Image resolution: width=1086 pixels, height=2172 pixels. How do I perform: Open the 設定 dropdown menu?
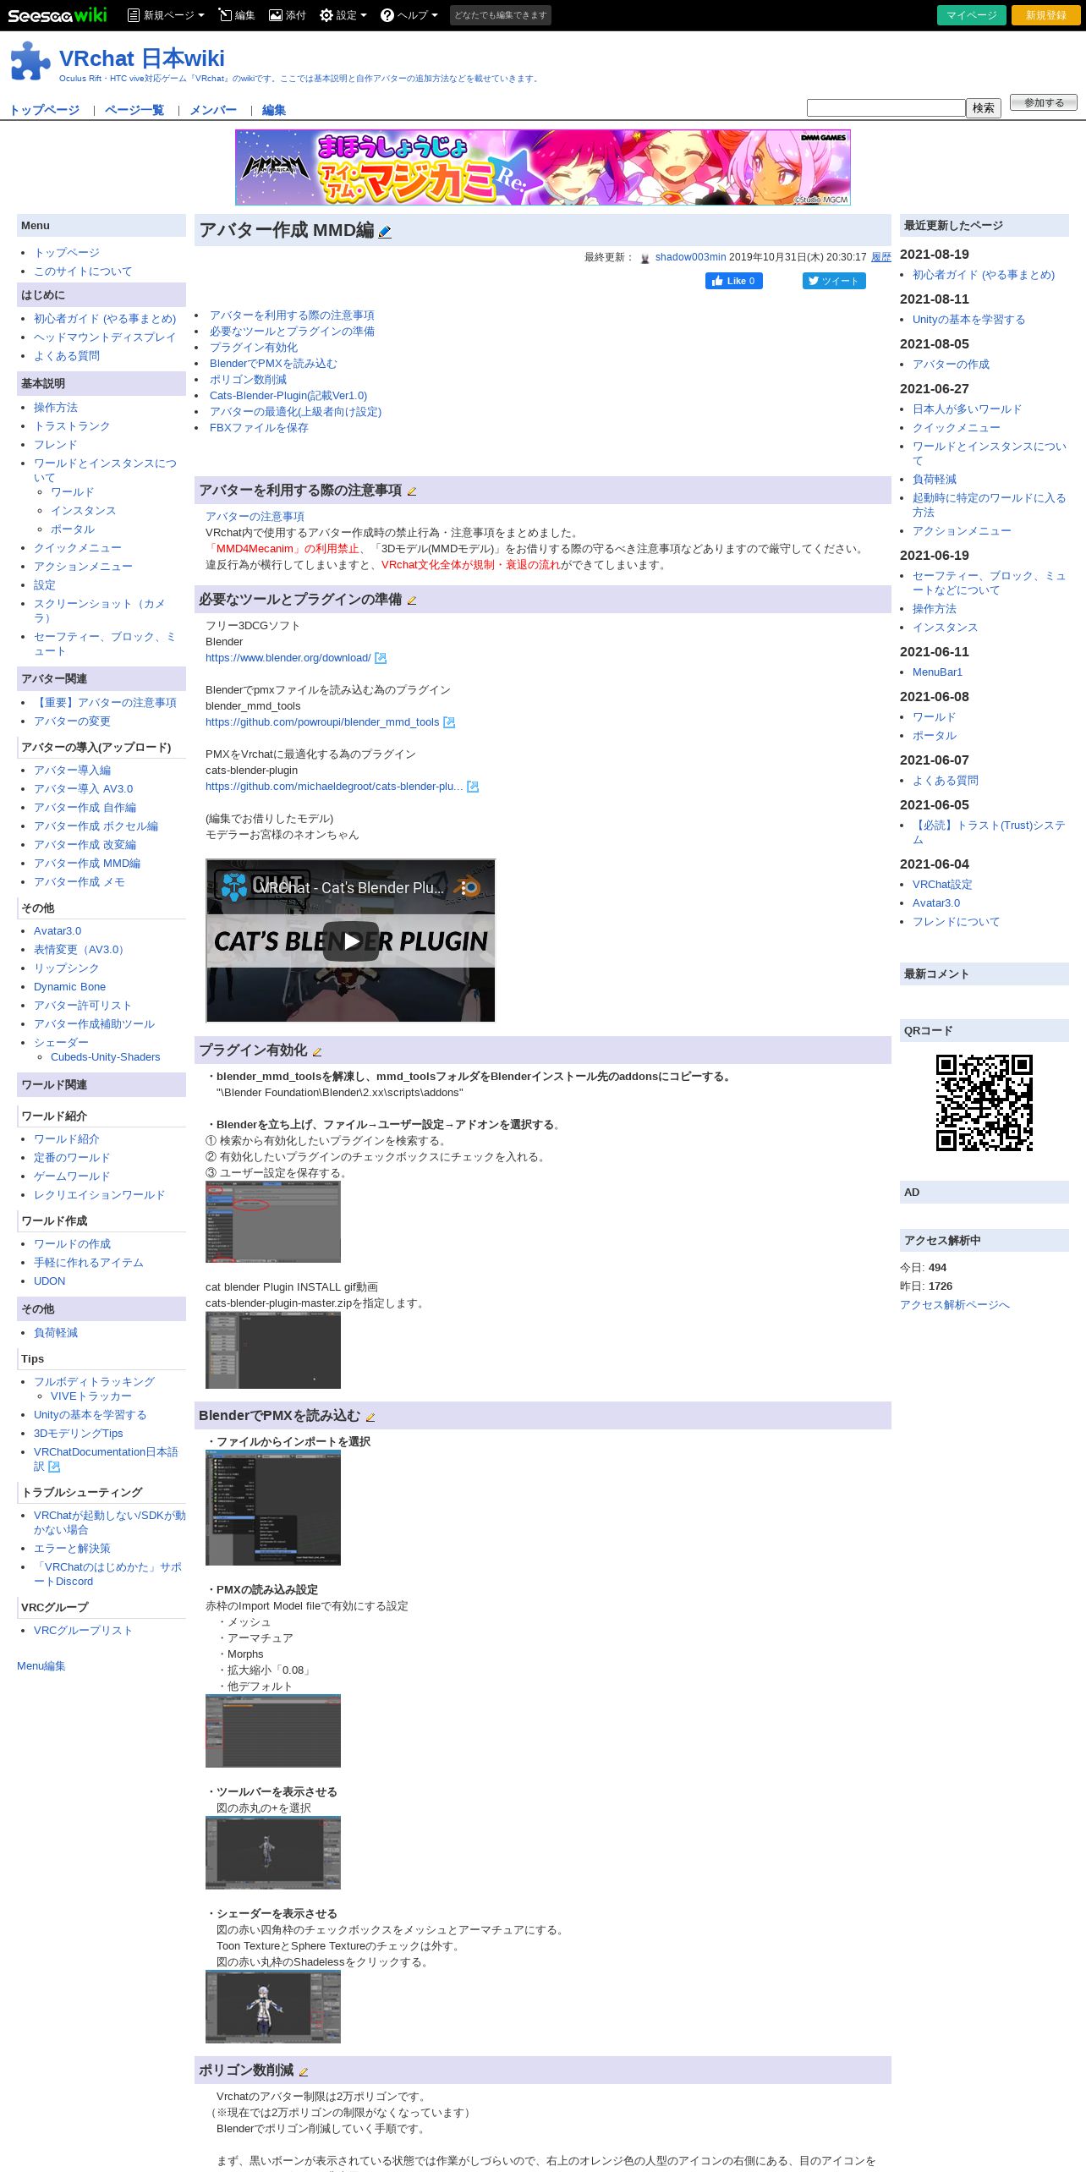click(x=343, y=15)
